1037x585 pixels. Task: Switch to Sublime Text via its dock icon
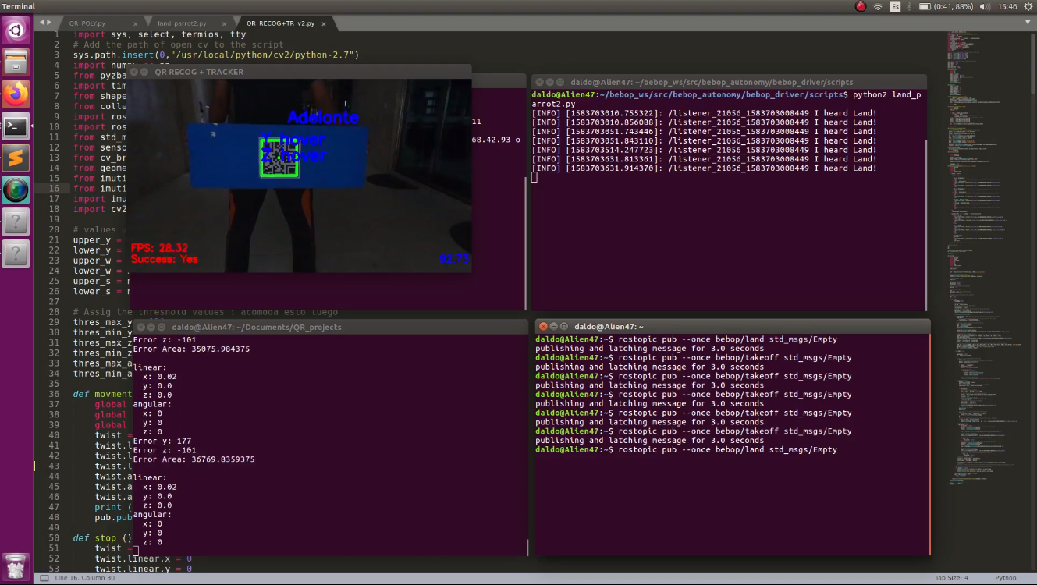coord(16,158)
